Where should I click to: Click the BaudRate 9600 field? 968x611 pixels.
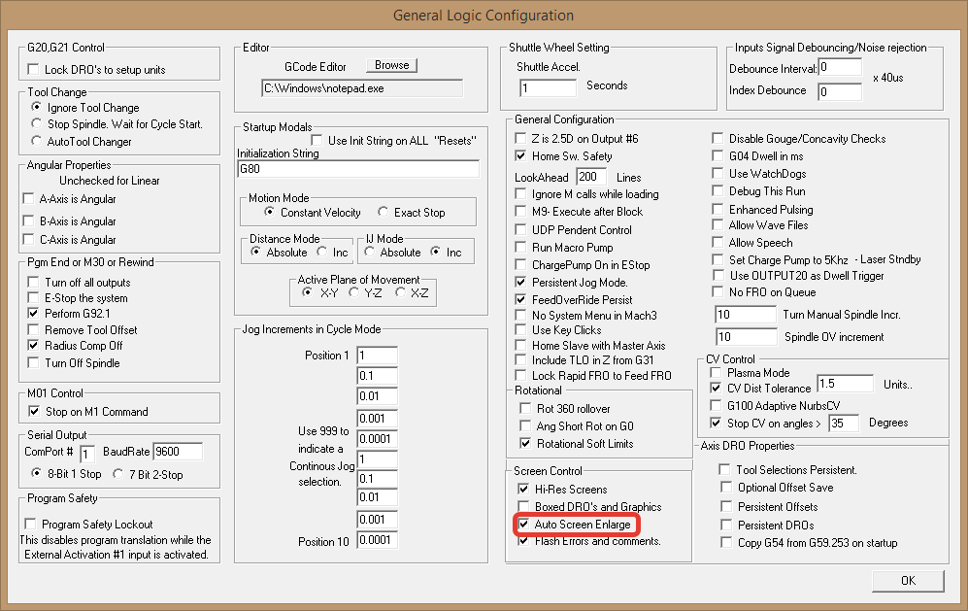pos(178,452)
